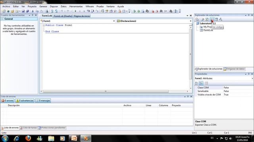Click the Save All icon
This screenshot has width=254, height=142.
(27, 11)
